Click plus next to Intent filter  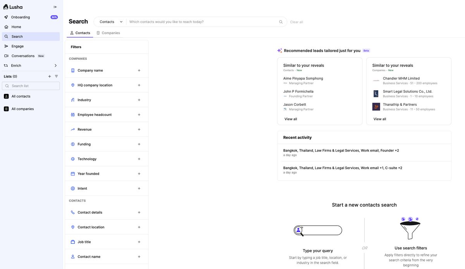pos(139,188)
